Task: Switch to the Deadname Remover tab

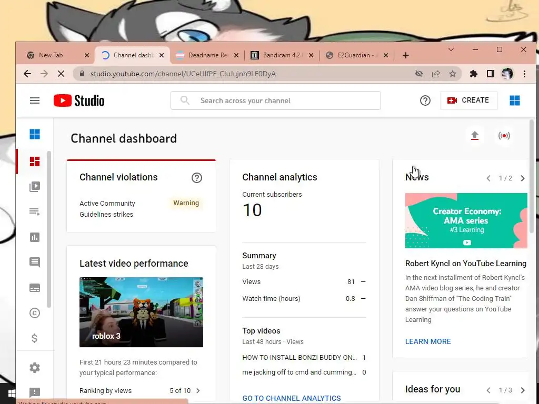Action: (207, 55)
